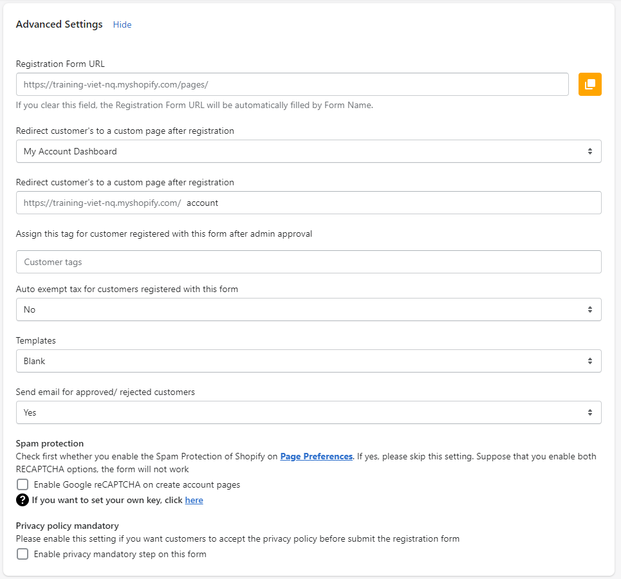
Task: Open the Page Preferences link
Action: click(x=316, y=456)
